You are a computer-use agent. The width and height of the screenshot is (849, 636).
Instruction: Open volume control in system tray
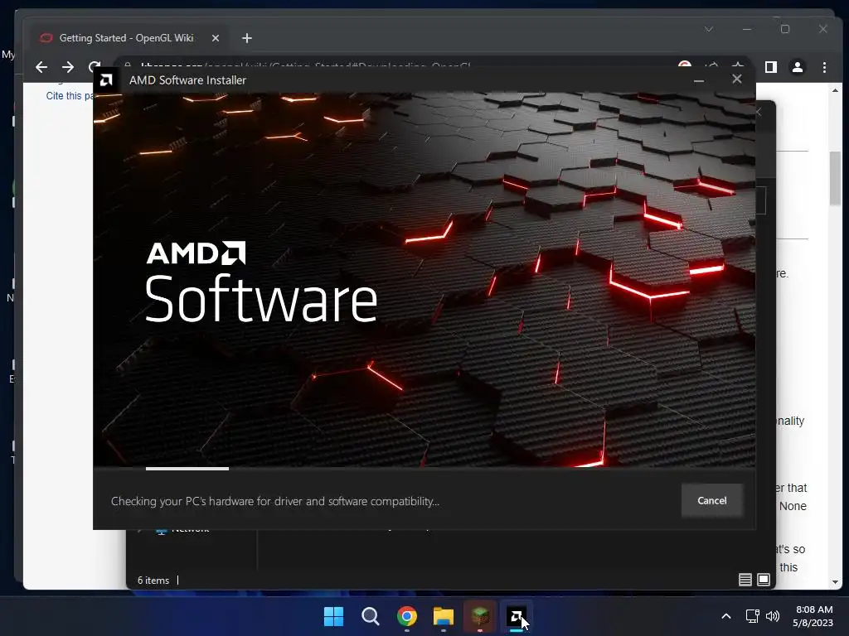773,616
